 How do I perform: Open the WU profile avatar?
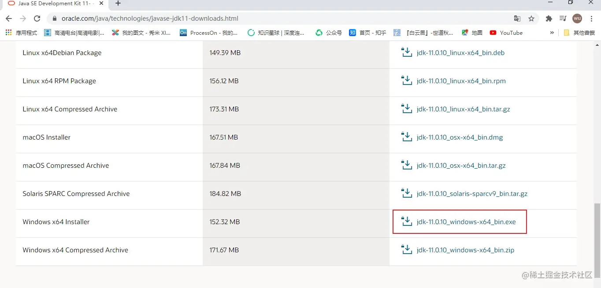(x=577, y=18)
